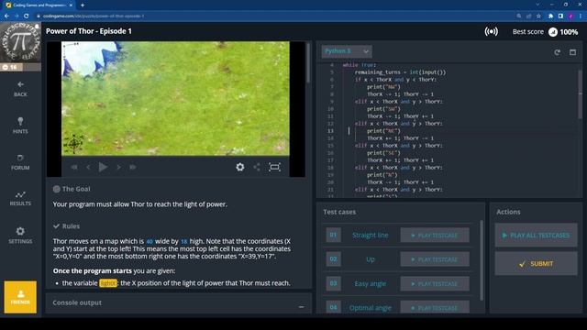Image resolution: width=587 pixels, height=330 pixels.
Task: Click testcase number 01 badge
Action: [333, 235]
